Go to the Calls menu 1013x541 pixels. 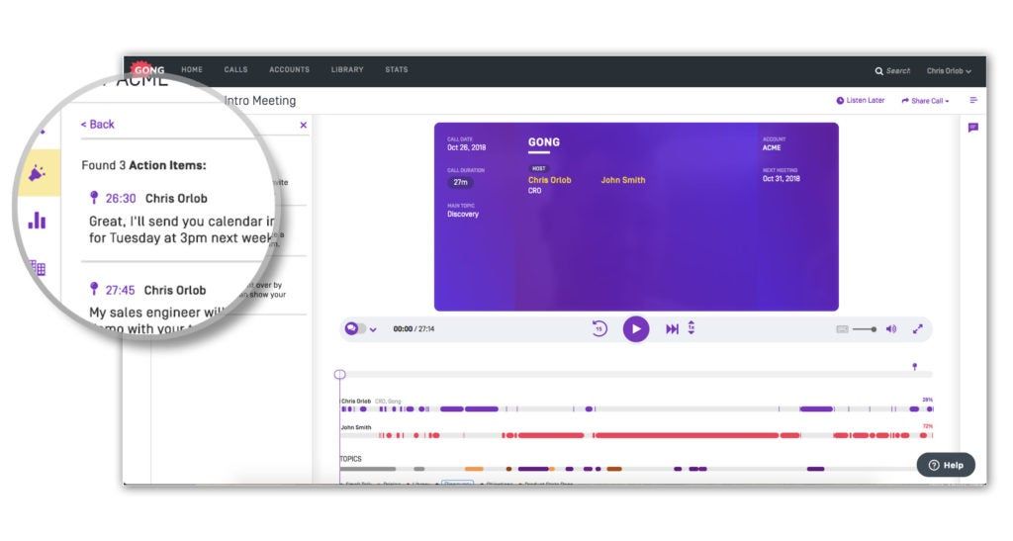[x=235, y=69]
